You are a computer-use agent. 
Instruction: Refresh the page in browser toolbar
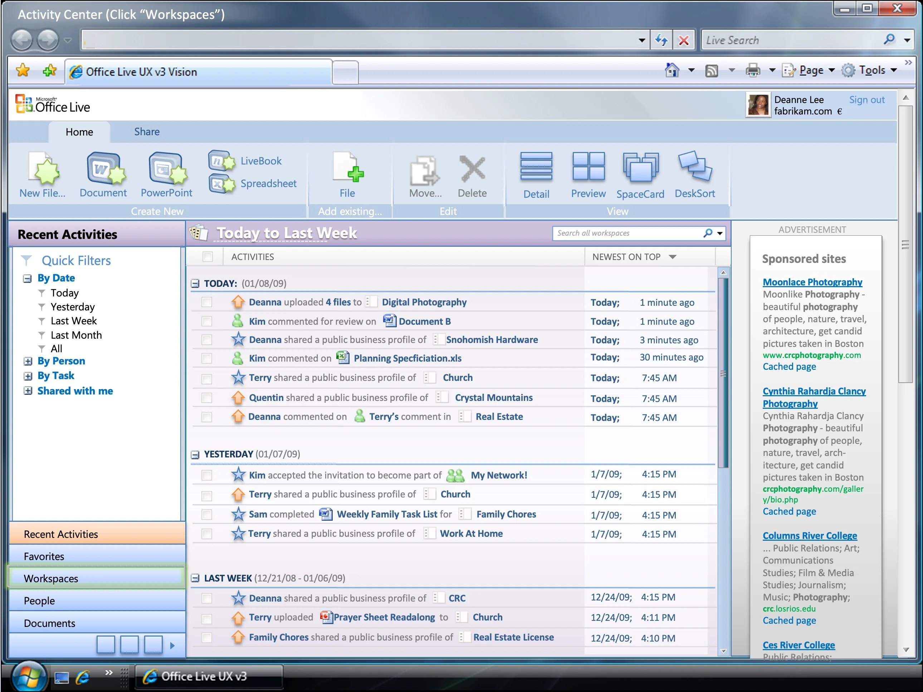point(661,40)
